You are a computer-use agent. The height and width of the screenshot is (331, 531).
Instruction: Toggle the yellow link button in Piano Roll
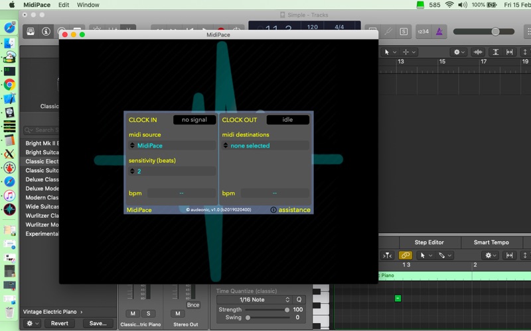[x=406, y=256]
